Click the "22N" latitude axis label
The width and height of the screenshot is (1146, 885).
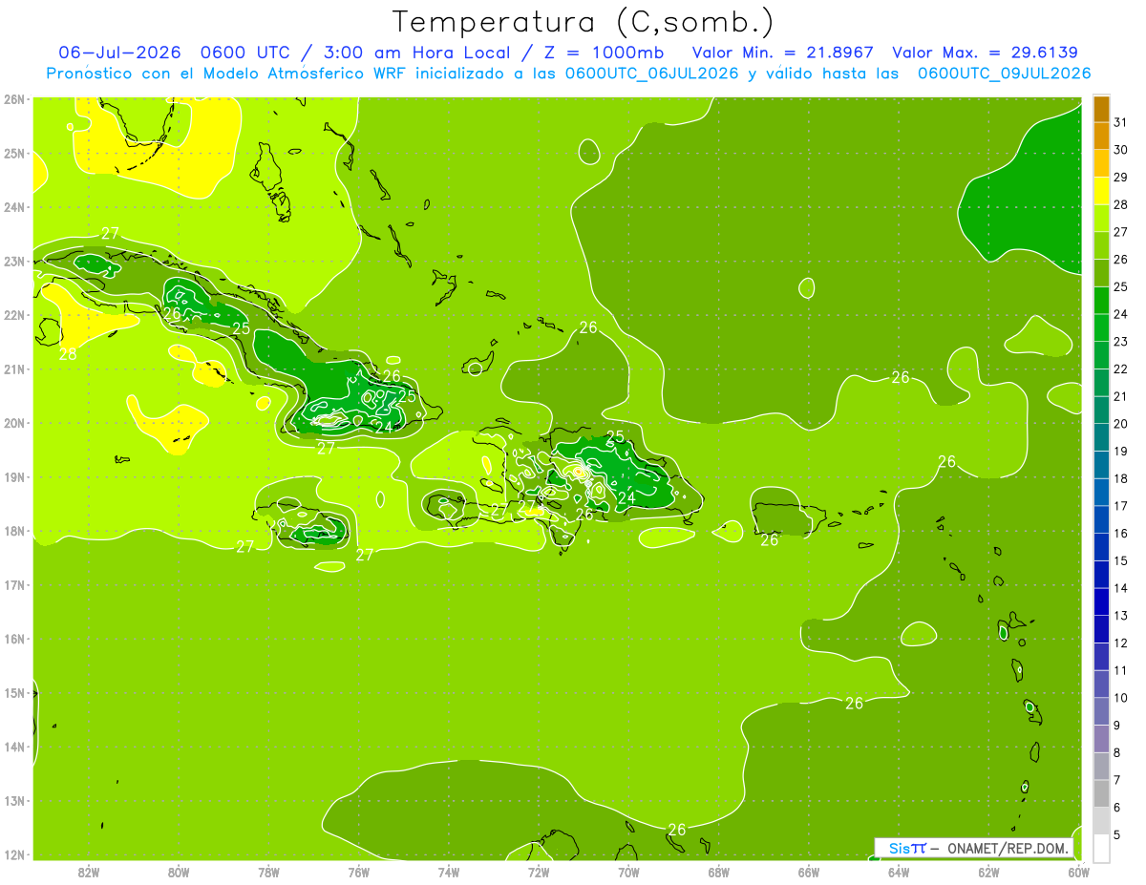[13, 314]
